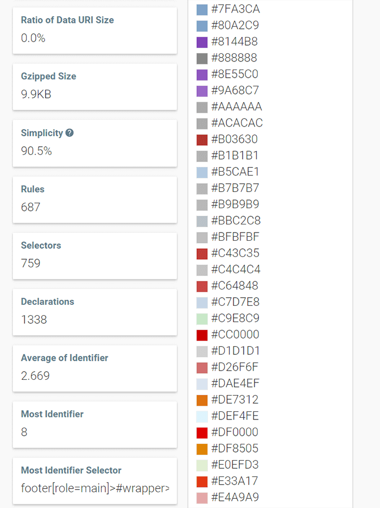The height and width of the screenshot is (508, 380).
Task: Select the Selectors count card
Action: pos(94,255)
